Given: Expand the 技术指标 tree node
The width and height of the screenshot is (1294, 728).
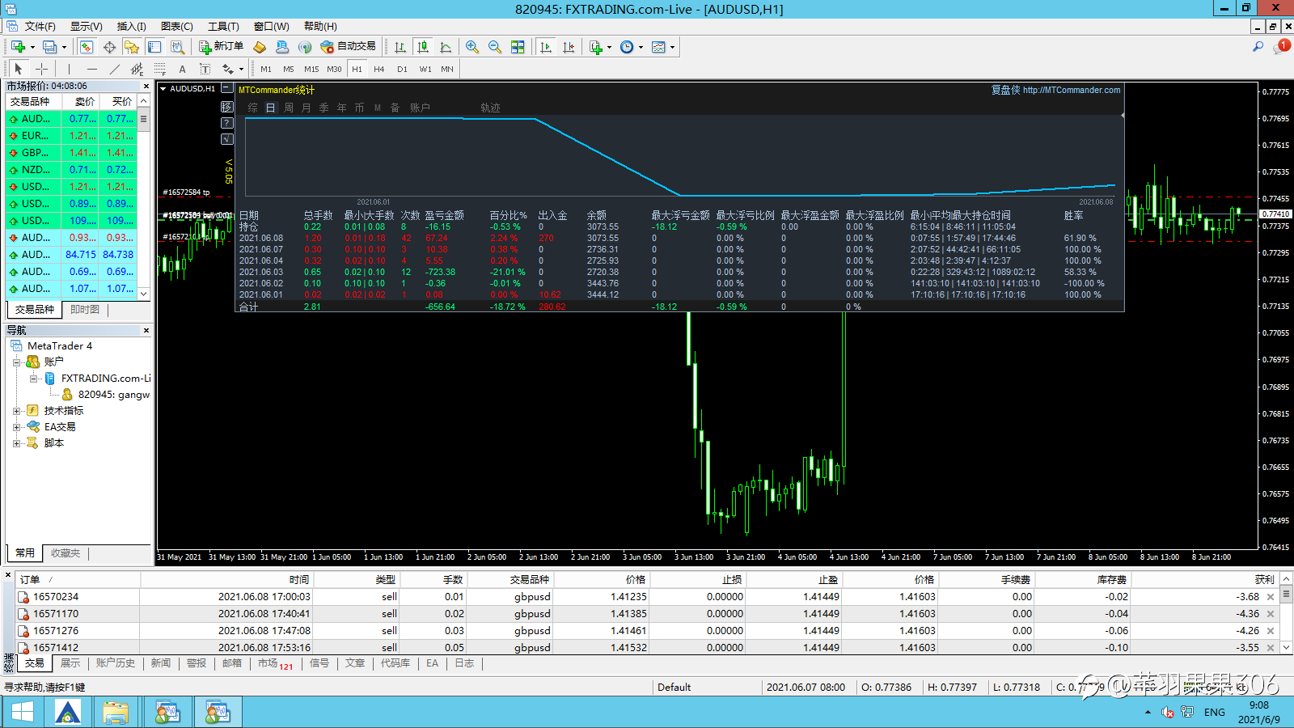Looking at the screenshot, I should click(16, 410).
